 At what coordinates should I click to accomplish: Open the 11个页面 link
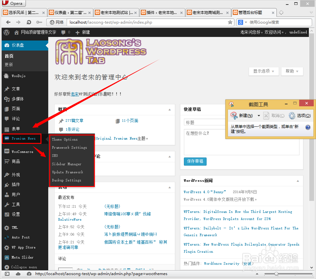130,121
